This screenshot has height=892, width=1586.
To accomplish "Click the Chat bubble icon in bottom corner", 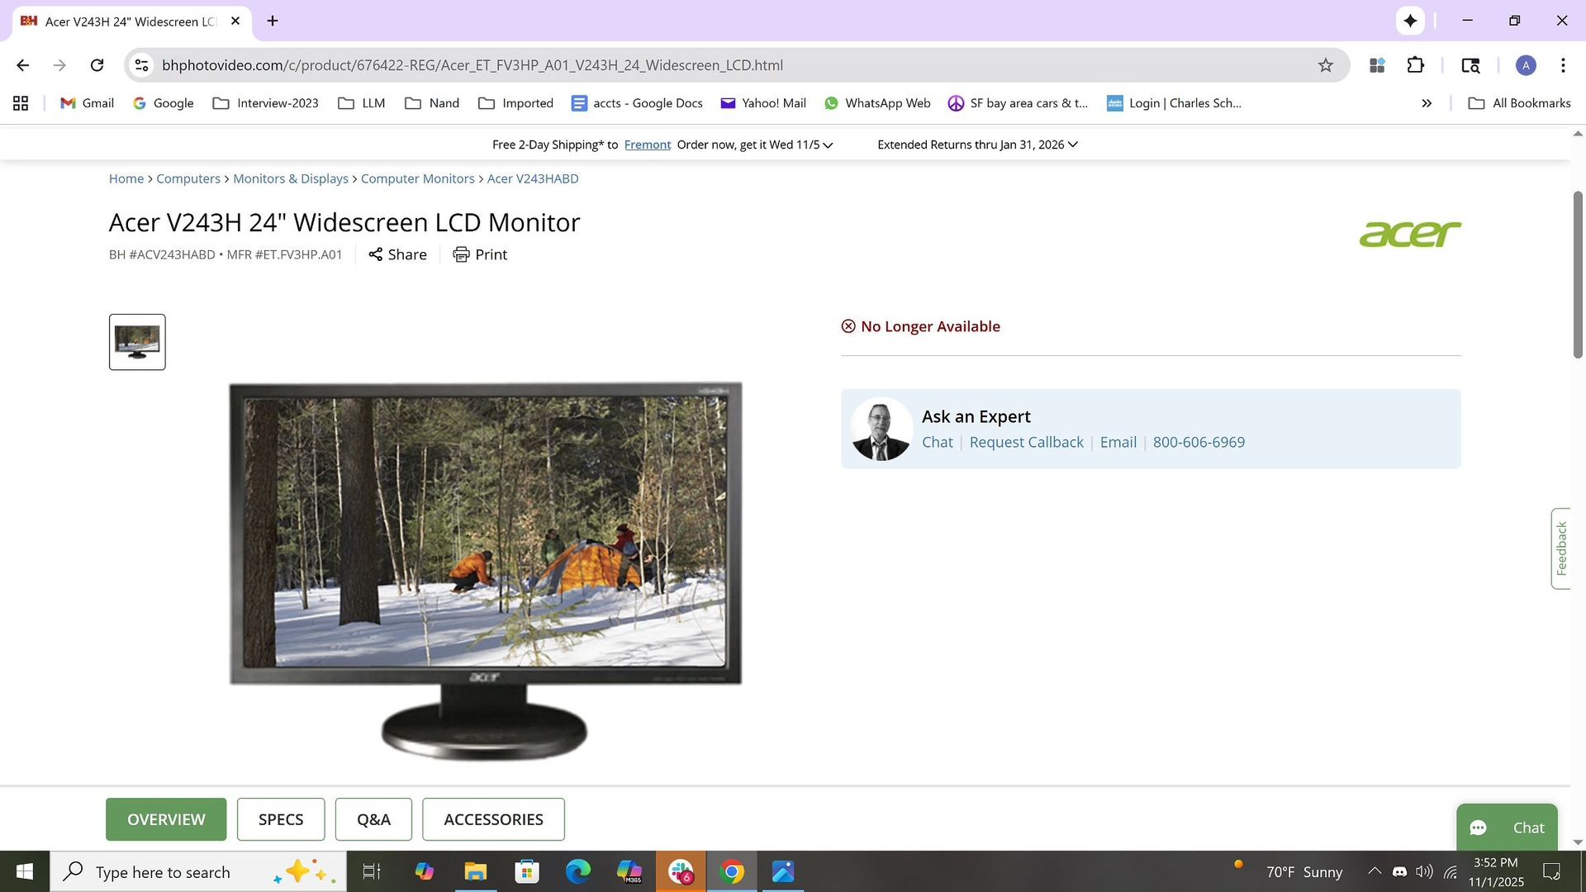I will point(1479,828).
